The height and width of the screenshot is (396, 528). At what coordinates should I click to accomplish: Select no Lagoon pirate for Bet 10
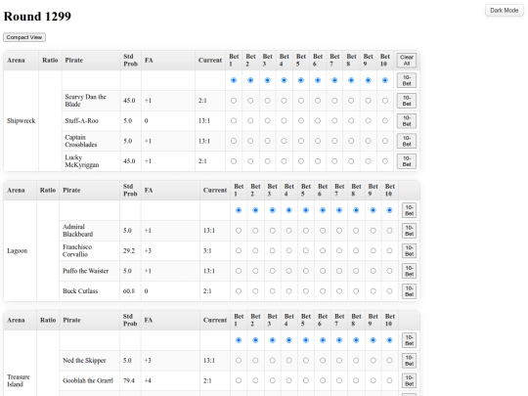coord(389,210)
